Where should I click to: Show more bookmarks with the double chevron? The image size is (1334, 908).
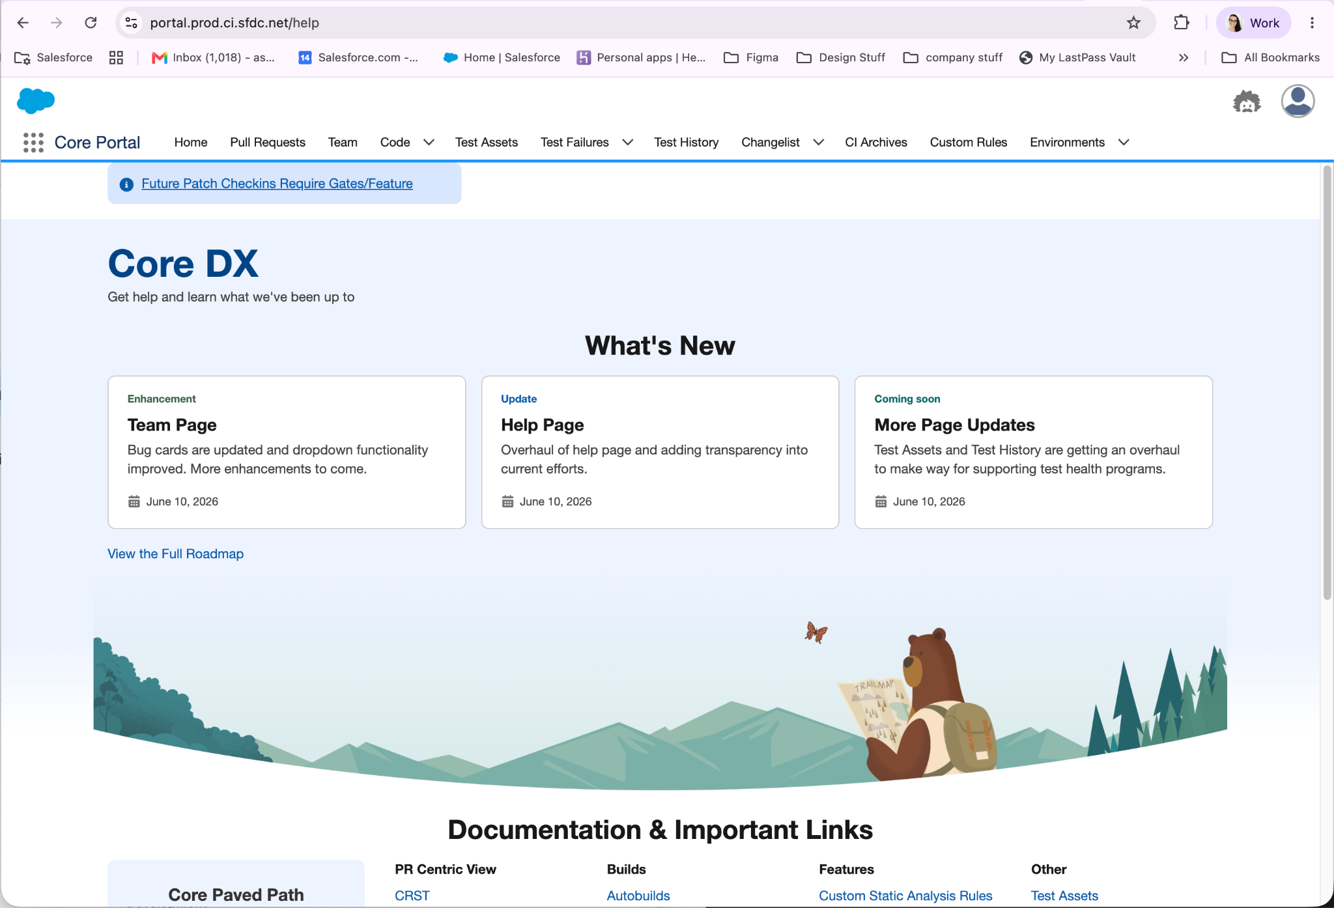(1184, 57)
